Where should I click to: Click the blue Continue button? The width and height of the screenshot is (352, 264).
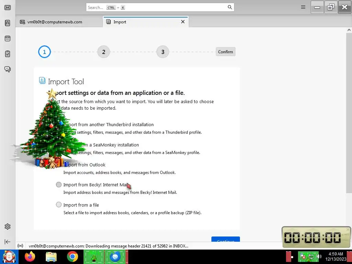(225, 239)
